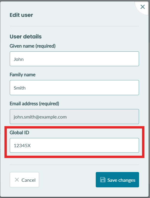Screen dimensions: 150x198
Task: Focus the Given name input field
Action: (74, 59)
